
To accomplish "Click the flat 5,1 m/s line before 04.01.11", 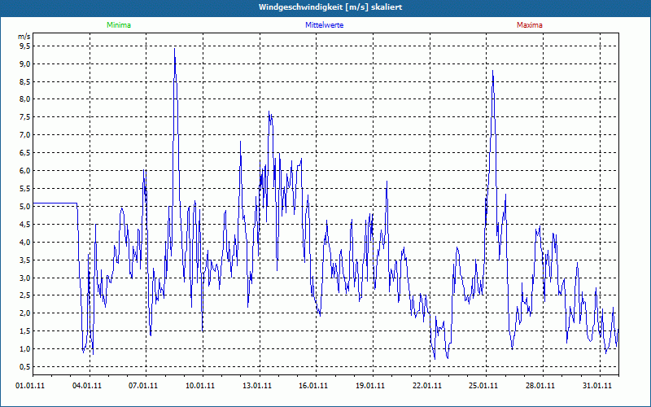I will [55, 203].
